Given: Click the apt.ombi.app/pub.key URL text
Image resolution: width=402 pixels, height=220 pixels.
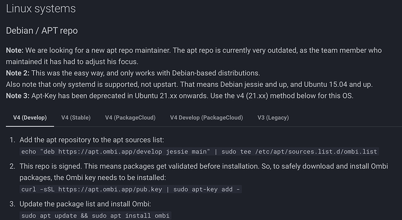Looking at the screenshot, I should [x=110, y=189].
